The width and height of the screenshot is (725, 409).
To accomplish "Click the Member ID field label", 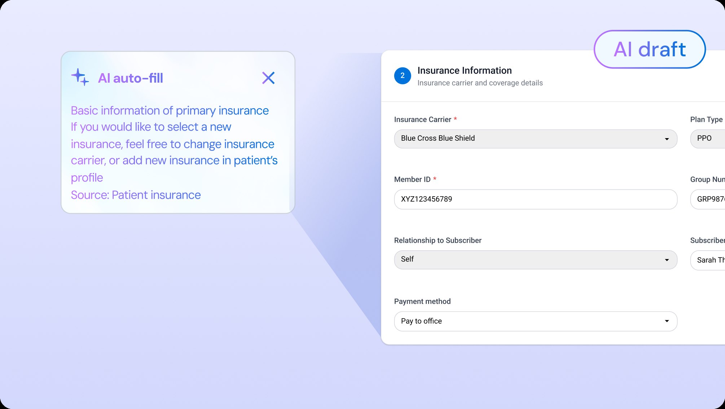I will [x=412, y=179].
